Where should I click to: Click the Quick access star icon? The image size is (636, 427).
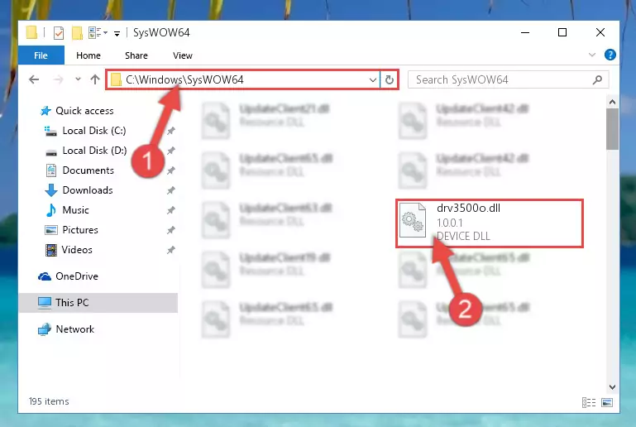[x=45, y=111]
